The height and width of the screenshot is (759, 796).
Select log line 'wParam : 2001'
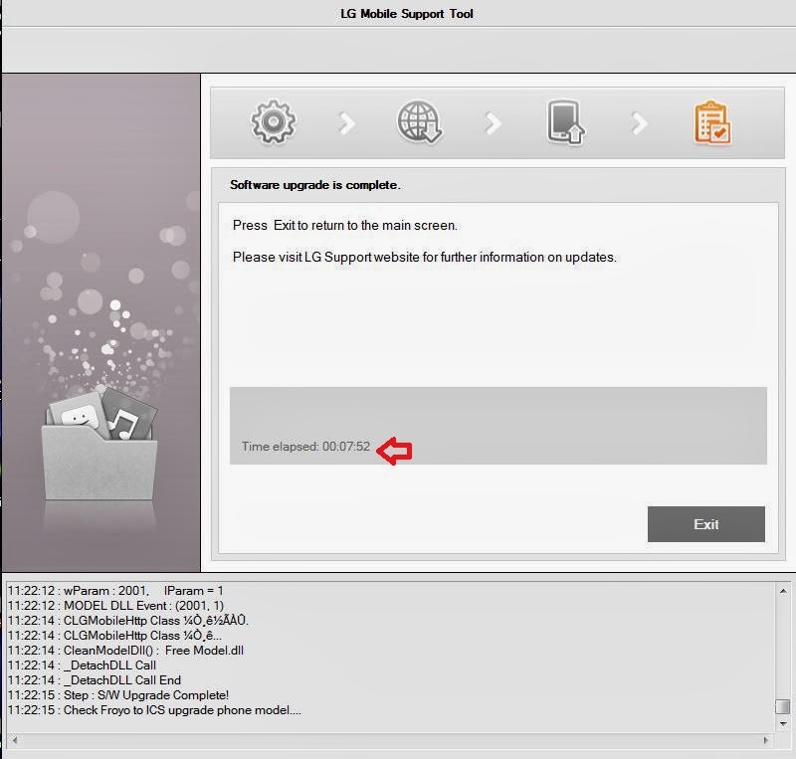(x=115, y=591)
